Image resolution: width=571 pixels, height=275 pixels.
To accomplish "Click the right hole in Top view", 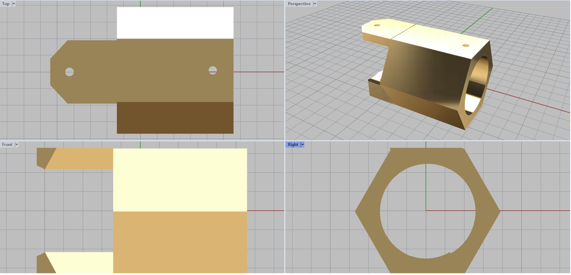I will [213, 70].
